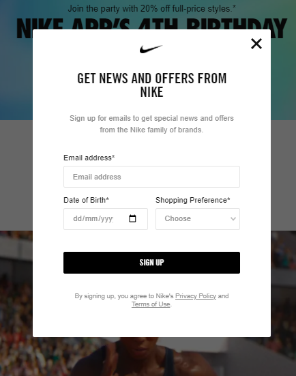Click the Date of Birth* label
Screen dimensions: 296x376
[87, 200]
